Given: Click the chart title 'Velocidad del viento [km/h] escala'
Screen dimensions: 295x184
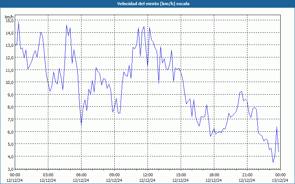Looking at the screenshot, I should [153, 4].
